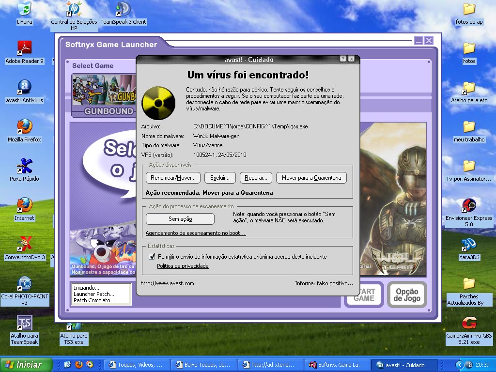Viewport: 496px width, 372px height.
Task: Click Informar falso positivo... link
Action: pyautogui.click(x=324, y=283)
